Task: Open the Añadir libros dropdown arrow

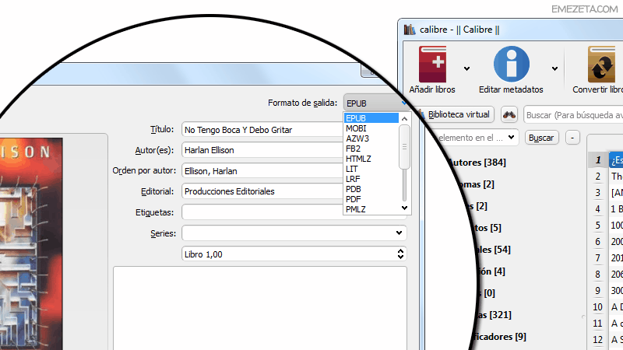Action: 466,68
